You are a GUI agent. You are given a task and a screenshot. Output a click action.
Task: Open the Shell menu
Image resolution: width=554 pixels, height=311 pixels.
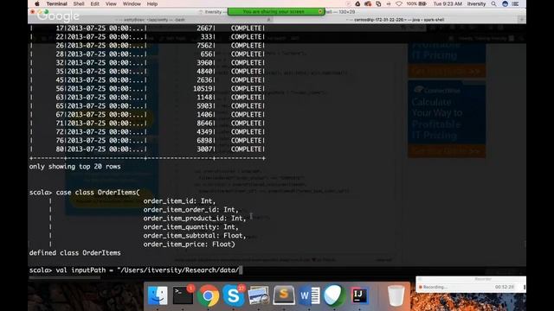tap(79, 3)
